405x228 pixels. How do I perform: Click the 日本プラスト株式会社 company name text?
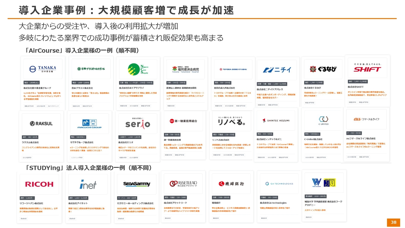pyautogui.click(x=82, y=88)
